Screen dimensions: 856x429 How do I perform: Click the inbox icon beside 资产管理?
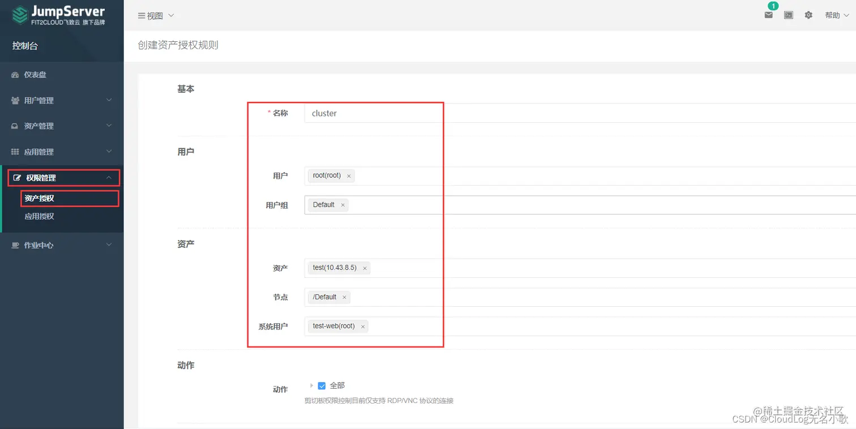coord(15,126)
